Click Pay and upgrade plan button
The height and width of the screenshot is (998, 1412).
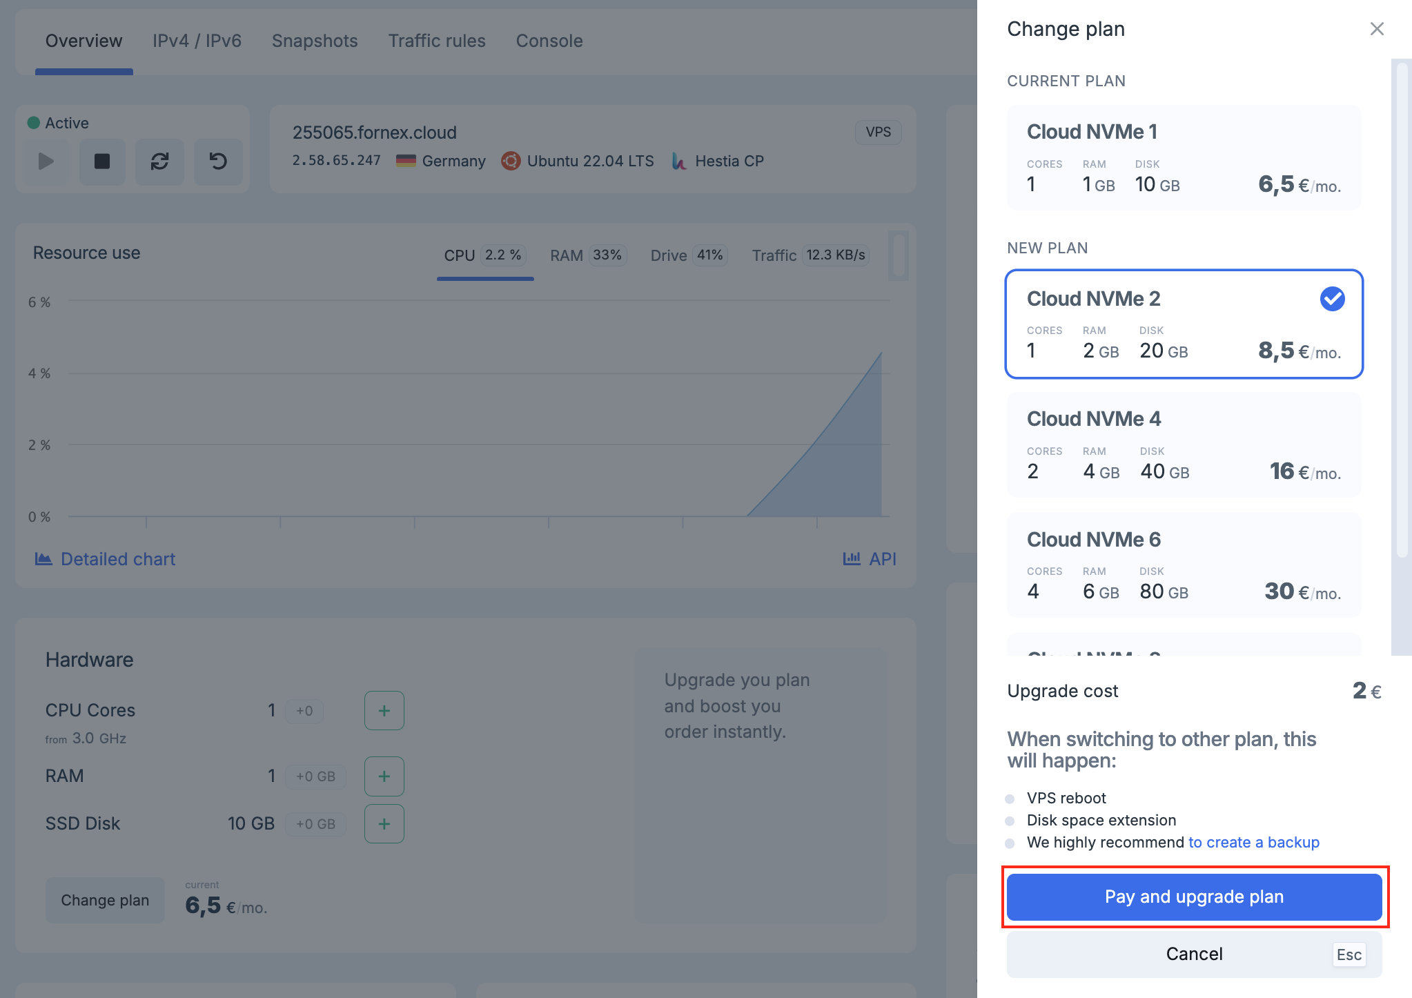point(1195,895)
